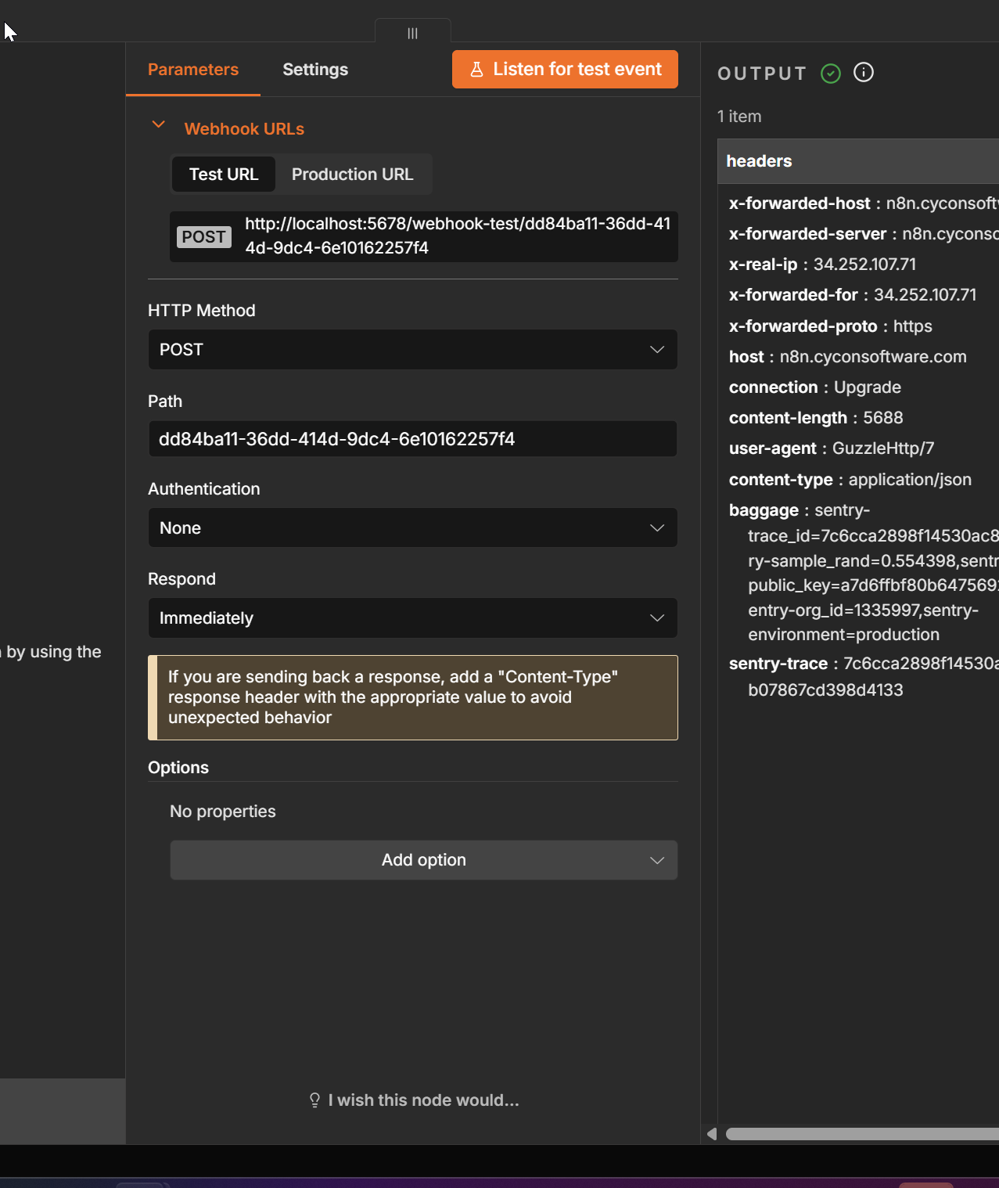The image size is (999, 1188).
Task: Click the green output success checkmark icon
Action: [x=831, y=74]
